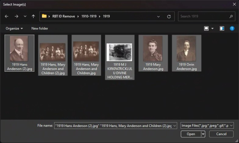This screenshot has width=239, height=143.
Task: Expand chevron before RBT ID Remove
Action: [x=49, y=16]
